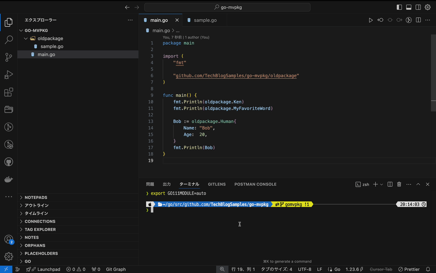Open the Extensions view

pyautogui.click(x=9, y=92)
